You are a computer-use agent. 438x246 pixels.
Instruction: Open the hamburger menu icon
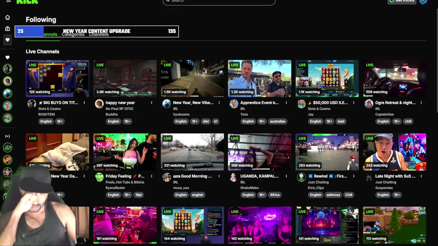(x=9, y=1)
